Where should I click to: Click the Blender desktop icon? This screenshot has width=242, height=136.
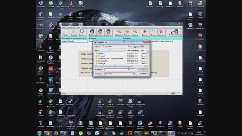(x=150, y=124)
